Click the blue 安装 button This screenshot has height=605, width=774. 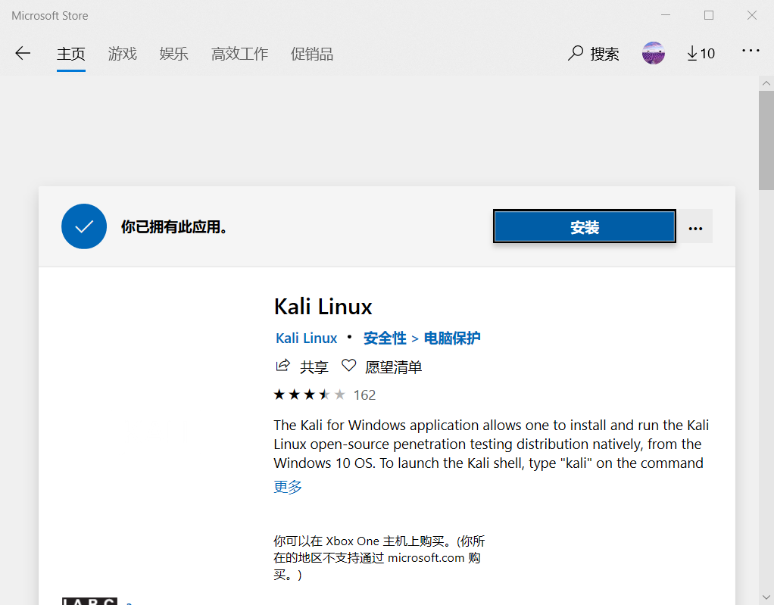pos(585,226)
